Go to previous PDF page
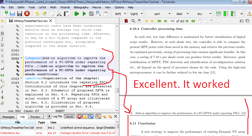The width and height of the screenshot is (252, 136). [x=165, y=21]
